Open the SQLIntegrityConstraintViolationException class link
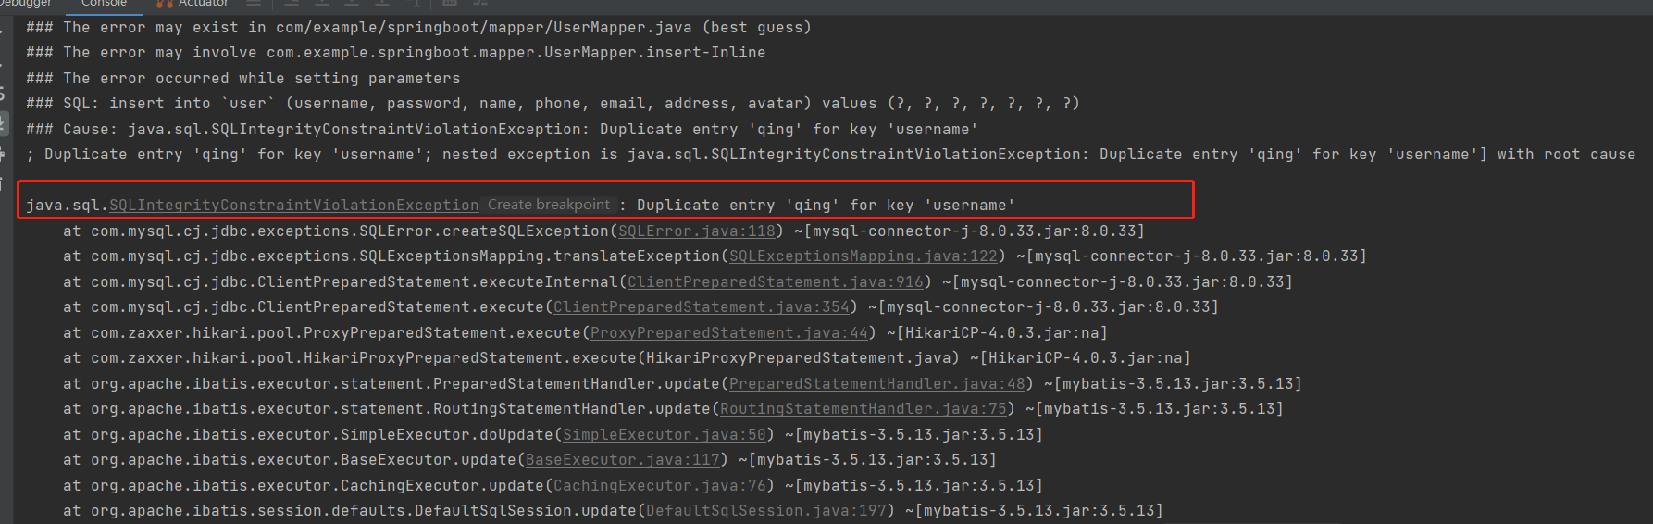 point(293,206)
